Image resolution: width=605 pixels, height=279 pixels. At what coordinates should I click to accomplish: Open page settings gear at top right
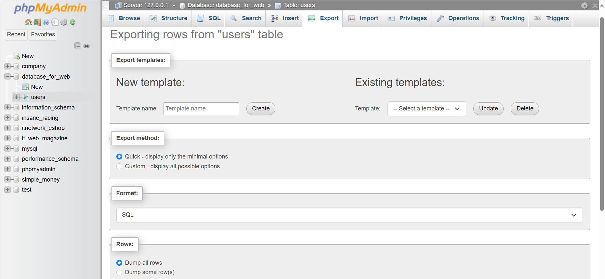(585, 6)
